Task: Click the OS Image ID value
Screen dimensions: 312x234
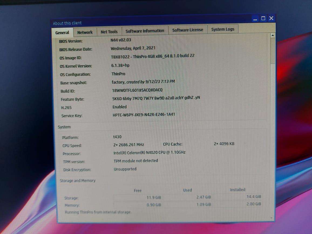Action: tap(153, 56)
